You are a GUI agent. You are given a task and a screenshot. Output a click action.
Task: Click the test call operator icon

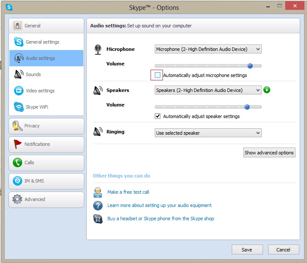pyautogui.click(x=97, y=192)
